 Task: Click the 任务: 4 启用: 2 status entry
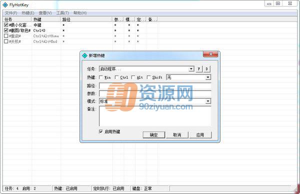pos(27,188)
